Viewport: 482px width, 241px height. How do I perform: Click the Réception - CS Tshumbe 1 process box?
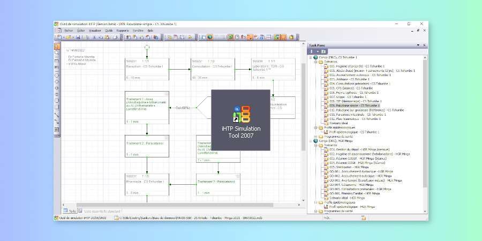[x=147, y=69]
